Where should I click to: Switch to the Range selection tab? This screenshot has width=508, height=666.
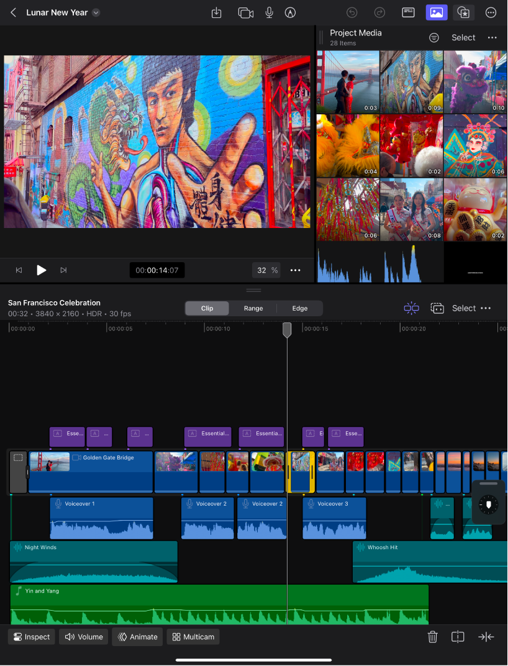coord(253,308)
